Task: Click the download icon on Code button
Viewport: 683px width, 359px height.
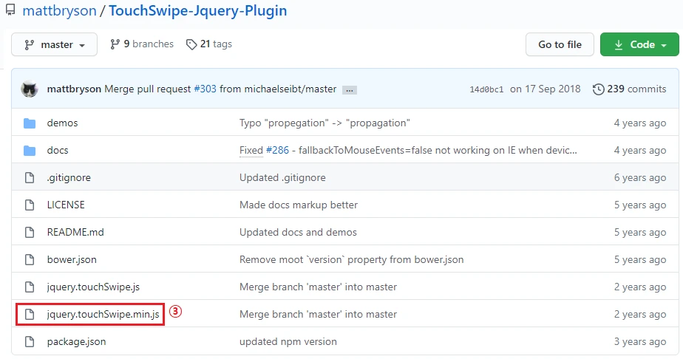Action: (x=619, y=45)
